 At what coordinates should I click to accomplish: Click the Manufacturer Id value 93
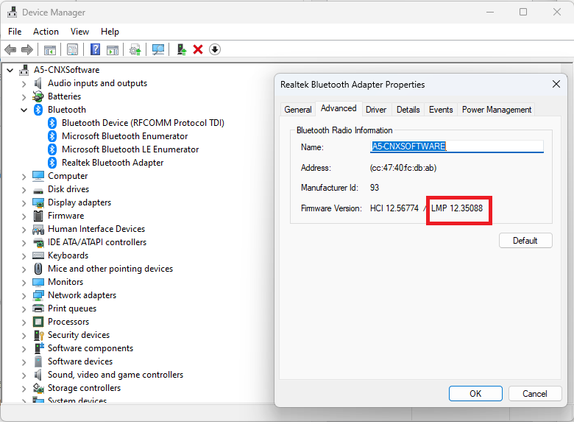pos(375,188)
